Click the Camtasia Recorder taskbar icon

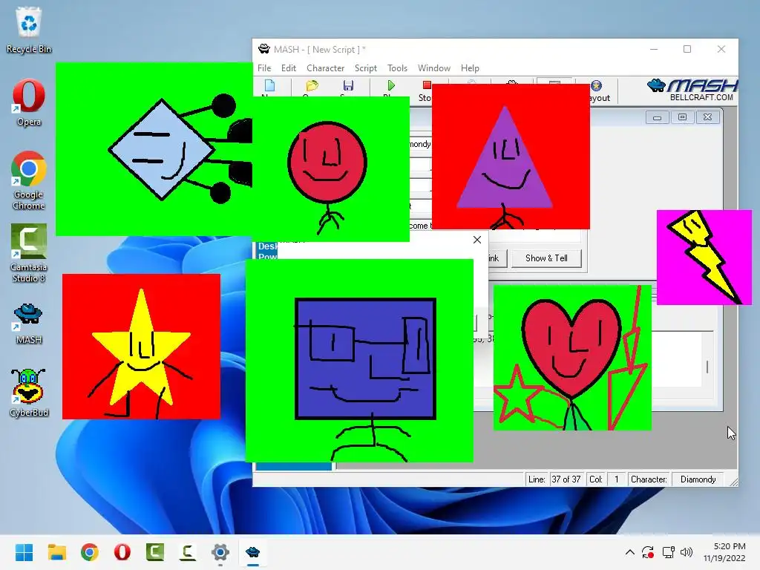point(188,552)
